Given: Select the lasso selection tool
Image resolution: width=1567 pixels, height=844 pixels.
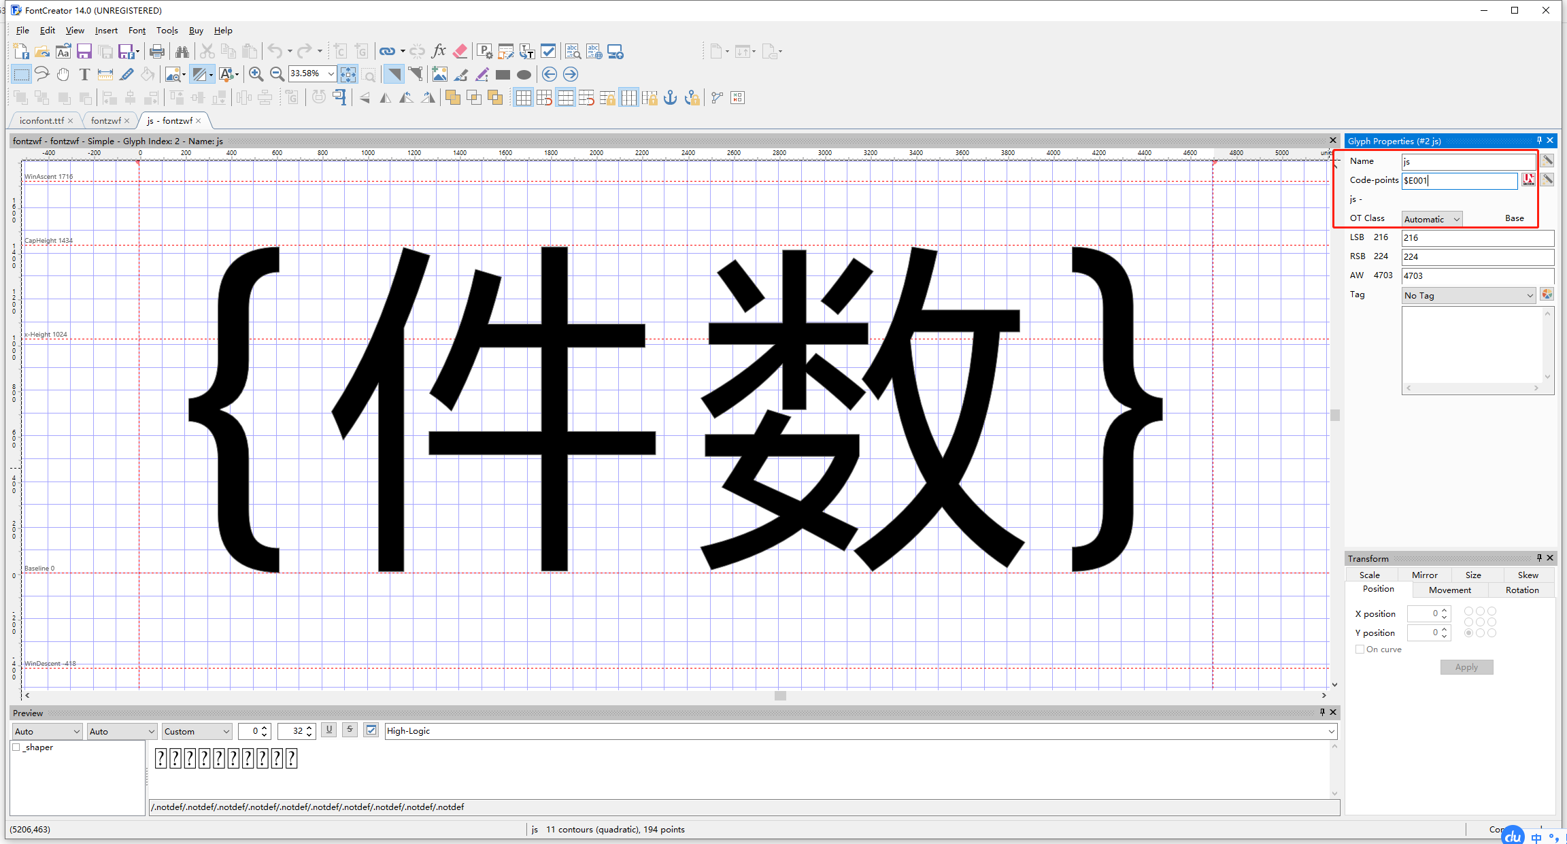Looking at the screenshot, I should click(41, 74).
